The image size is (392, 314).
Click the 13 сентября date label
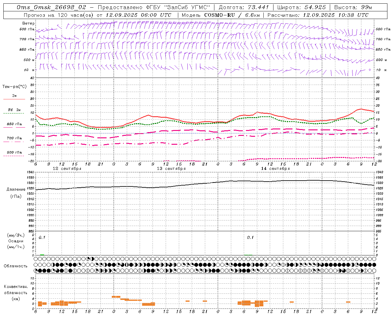coord(171,169)
